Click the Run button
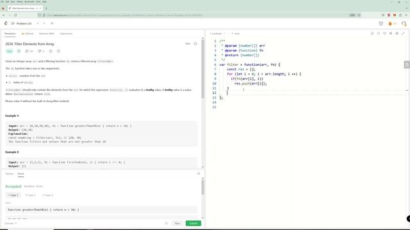 tap(177, 223)
